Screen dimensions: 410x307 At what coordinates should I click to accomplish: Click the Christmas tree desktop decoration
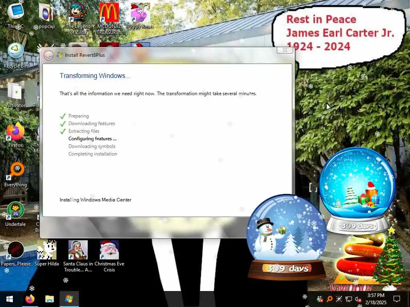[x=390, y=259]
